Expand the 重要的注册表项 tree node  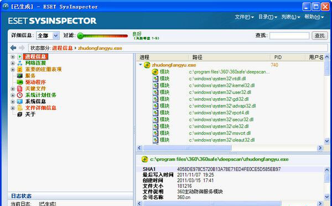(x=13, y=69)
